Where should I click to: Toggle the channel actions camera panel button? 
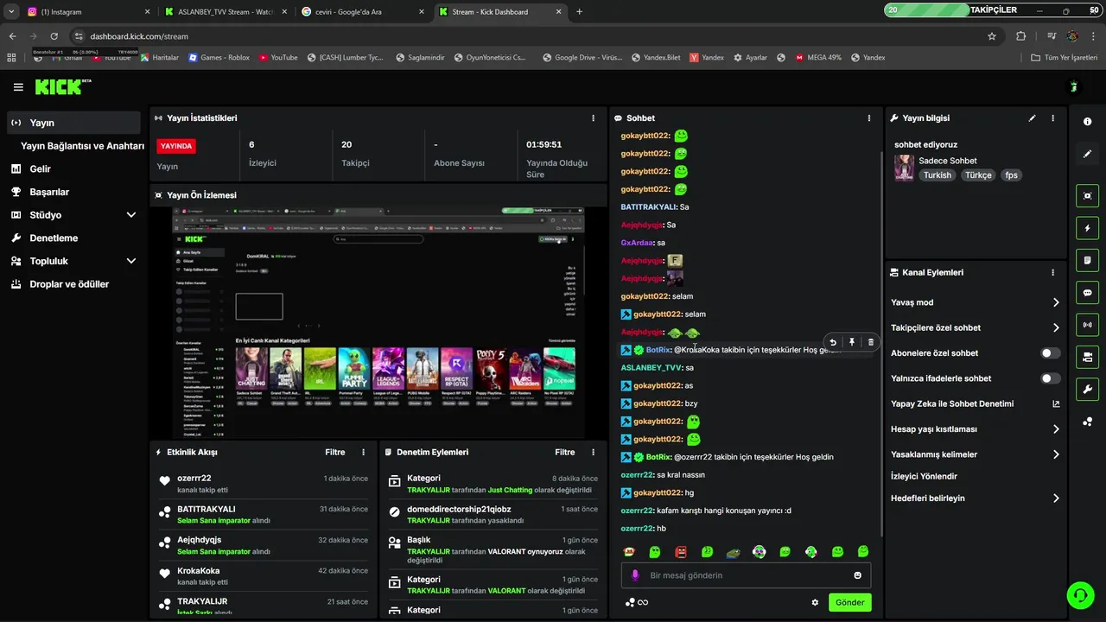[x=1087, y=357]
